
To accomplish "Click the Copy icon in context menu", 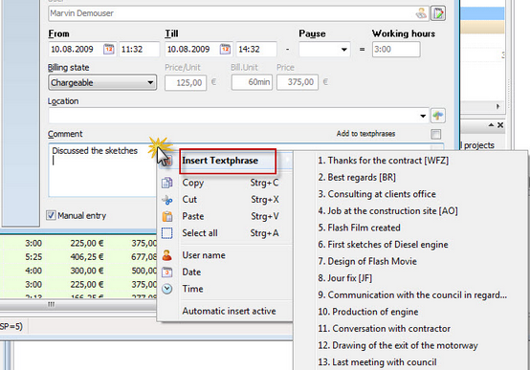I will coord(167,183).
